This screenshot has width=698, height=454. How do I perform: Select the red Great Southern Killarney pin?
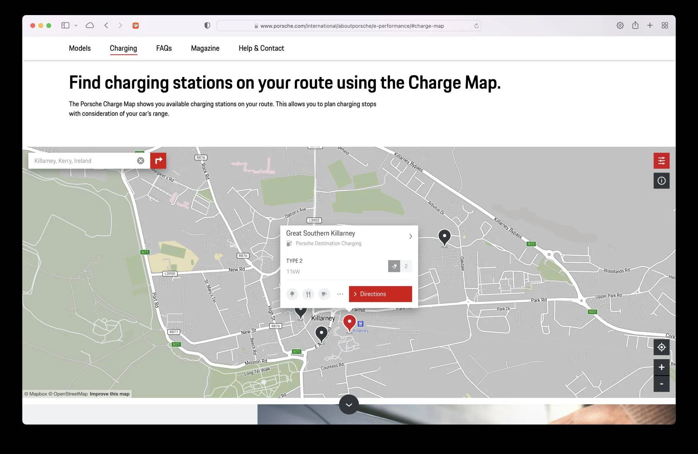click(x=349, y=323)
